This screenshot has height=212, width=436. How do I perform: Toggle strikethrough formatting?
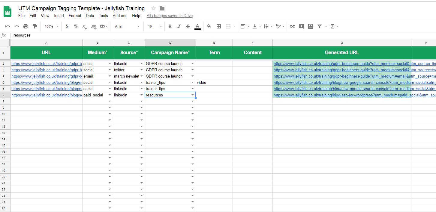188,26
